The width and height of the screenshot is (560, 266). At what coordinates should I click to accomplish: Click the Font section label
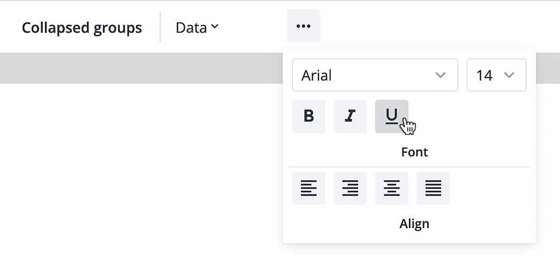[414, 152]
